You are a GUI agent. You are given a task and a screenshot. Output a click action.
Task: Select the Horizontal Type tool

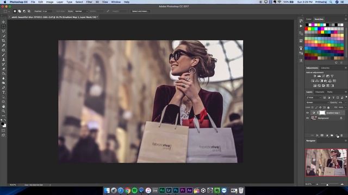[3, 93]
